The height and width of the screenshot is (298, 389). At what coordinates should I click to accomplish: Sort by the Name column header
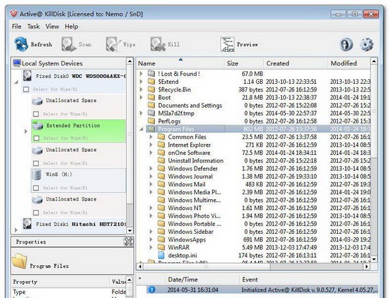coord(180,63)
